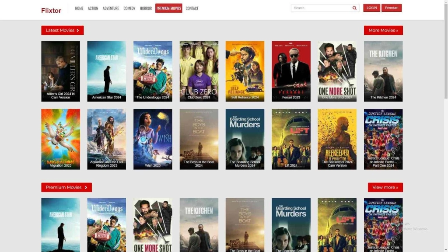Viewport: 448px width, 252px height.
Task: Open The Beekeeper 2024 Cam Version poster
Action: point(337,139)
